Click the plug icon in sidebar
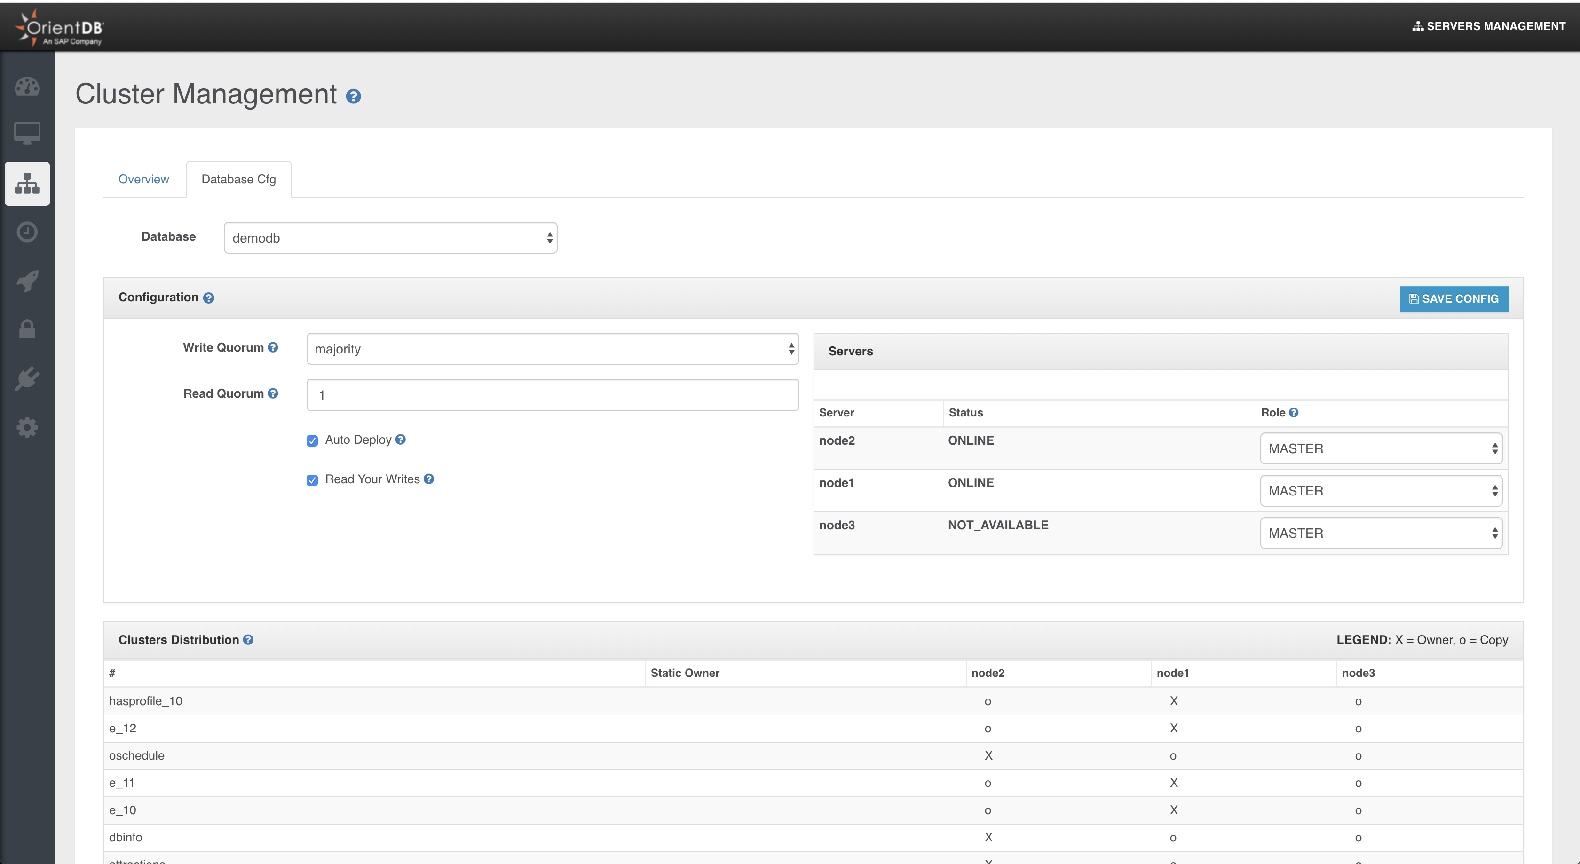Image resolution: width=1580 pixels, height=864 pixels. pos(27,378)
